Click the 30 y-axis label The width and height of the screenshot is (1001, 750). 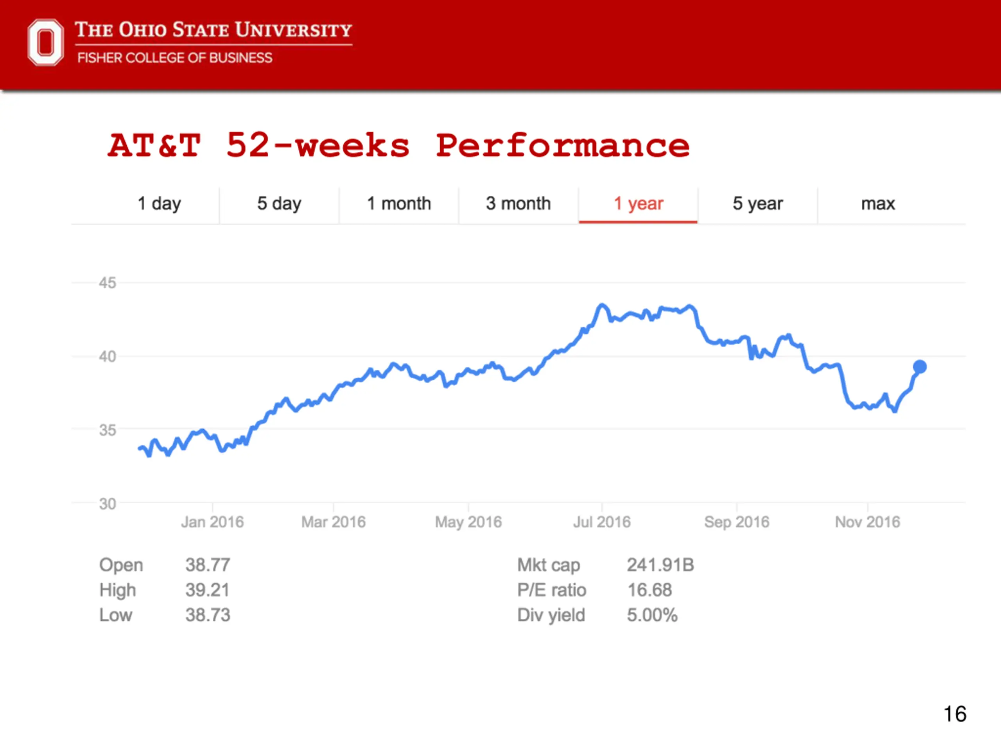[x=108, y=504]
